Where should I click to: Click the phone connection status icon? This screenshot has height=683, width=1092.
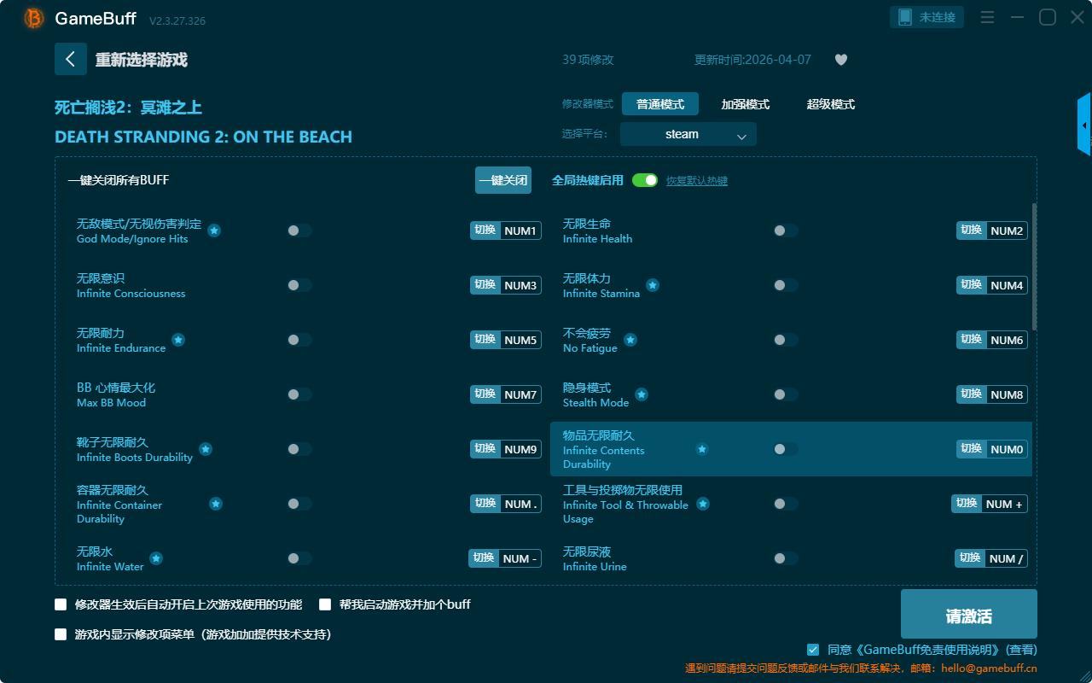(905, 17)
